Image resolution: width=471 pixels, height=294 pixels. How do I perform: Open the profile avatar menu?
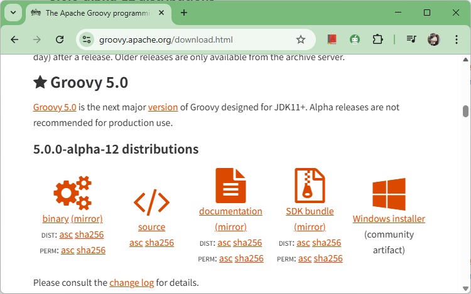pos(433,39)
